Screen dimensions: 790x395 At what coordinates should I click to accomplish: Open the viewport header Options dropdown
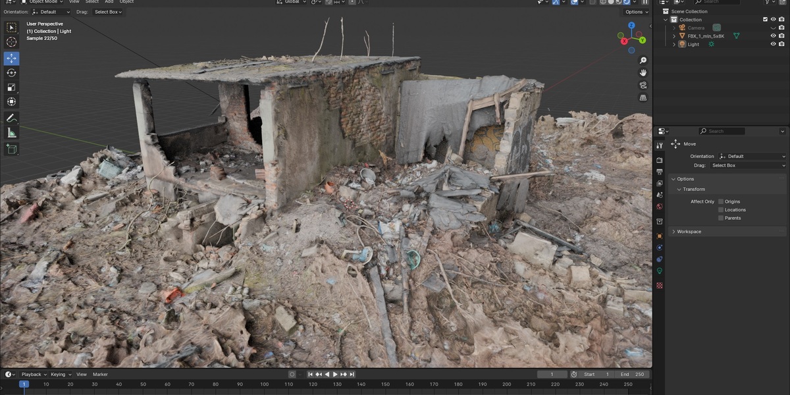coord(636,12)
